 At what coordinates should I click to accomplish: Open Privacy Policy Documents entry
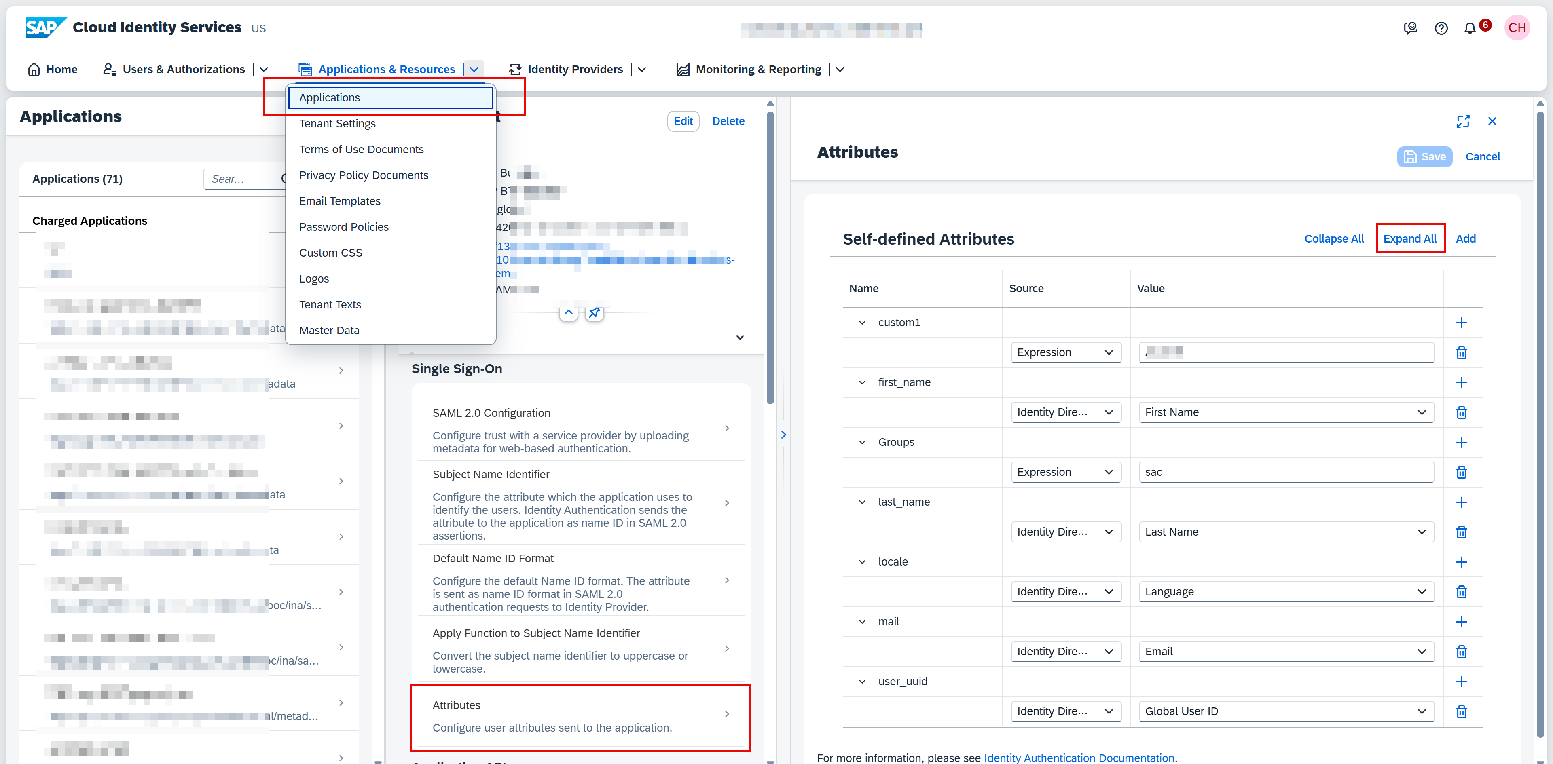tap(391, 175)
